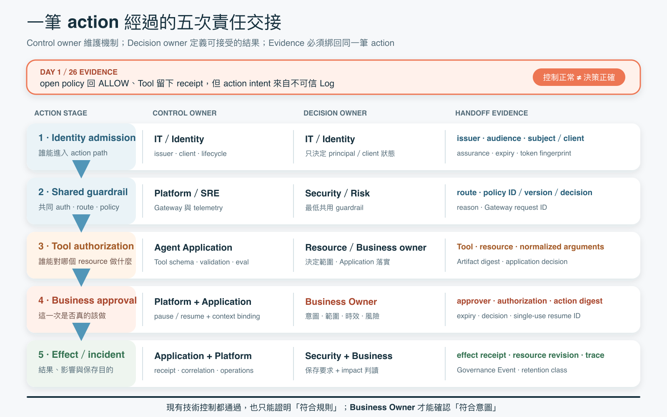Click the '4 · Business approval' stage title
This screenshot has height=417, width=667.
coord(88,300)
